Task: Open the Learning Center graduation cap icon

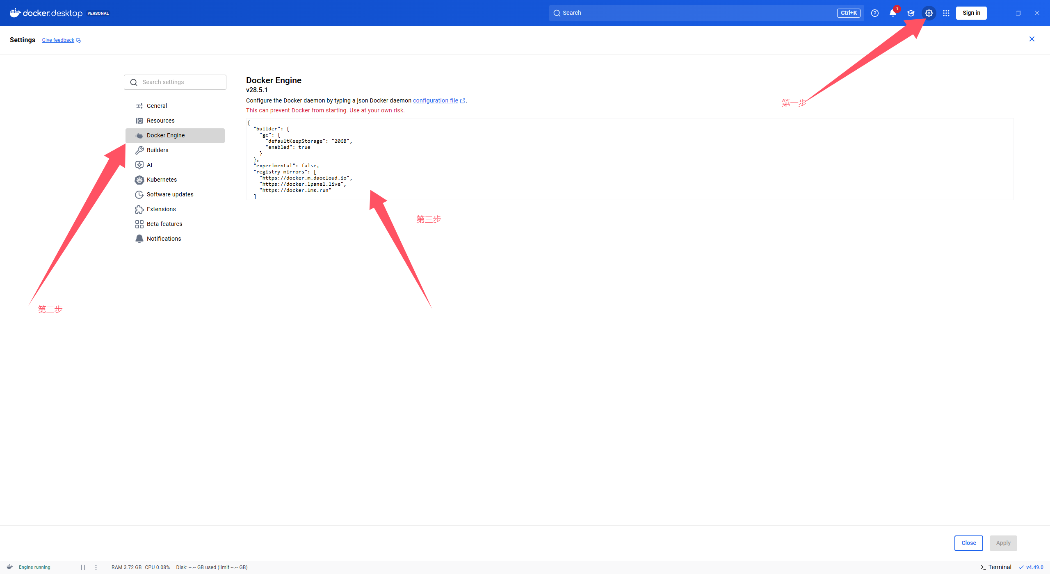Action: point(911,13)
